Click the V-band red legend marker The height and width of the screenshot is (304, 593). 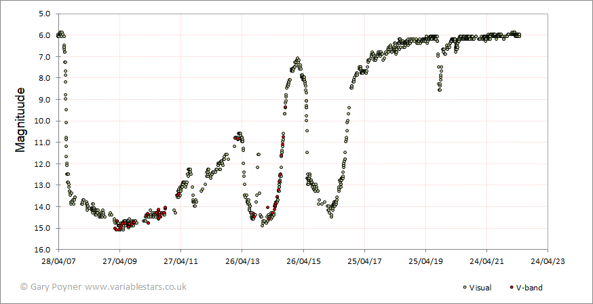tap(512, 288)
